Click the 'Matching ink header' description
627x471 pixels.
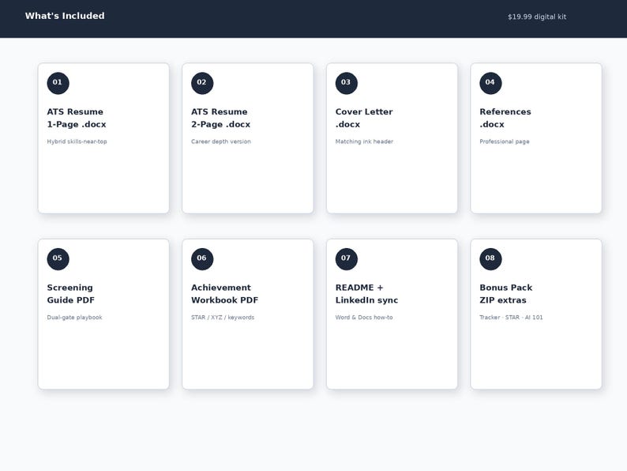tap(364, 141)
